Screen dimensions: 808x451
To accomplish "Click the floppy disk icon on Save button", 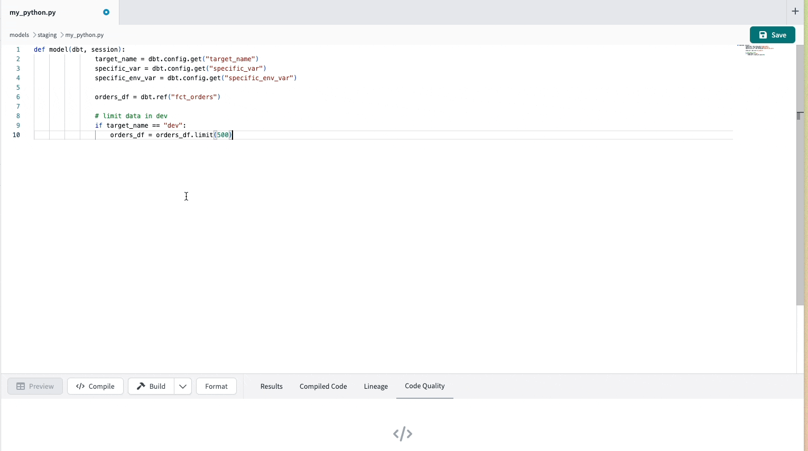I will [763, 34].
